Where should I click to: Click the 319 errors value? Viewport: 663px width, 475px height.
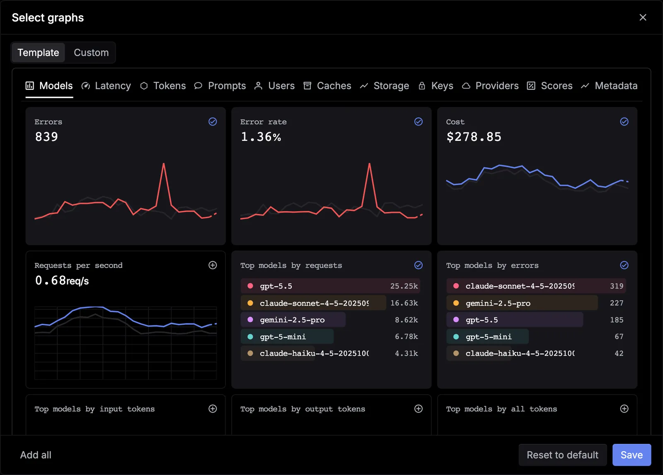pyautogui.click(x=617, y=286)
